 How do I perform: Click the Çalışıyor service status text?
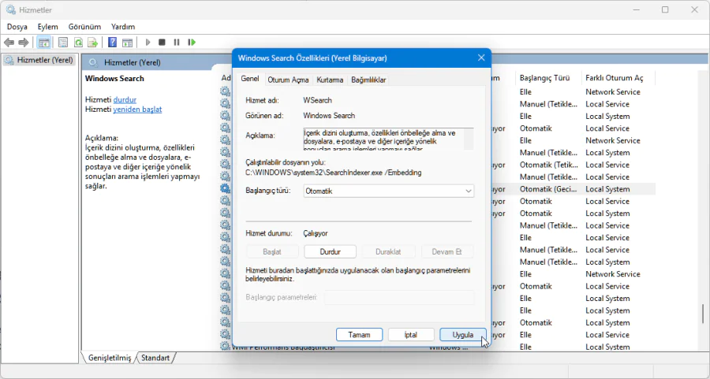pyautogui.click(x=315, y=233)
